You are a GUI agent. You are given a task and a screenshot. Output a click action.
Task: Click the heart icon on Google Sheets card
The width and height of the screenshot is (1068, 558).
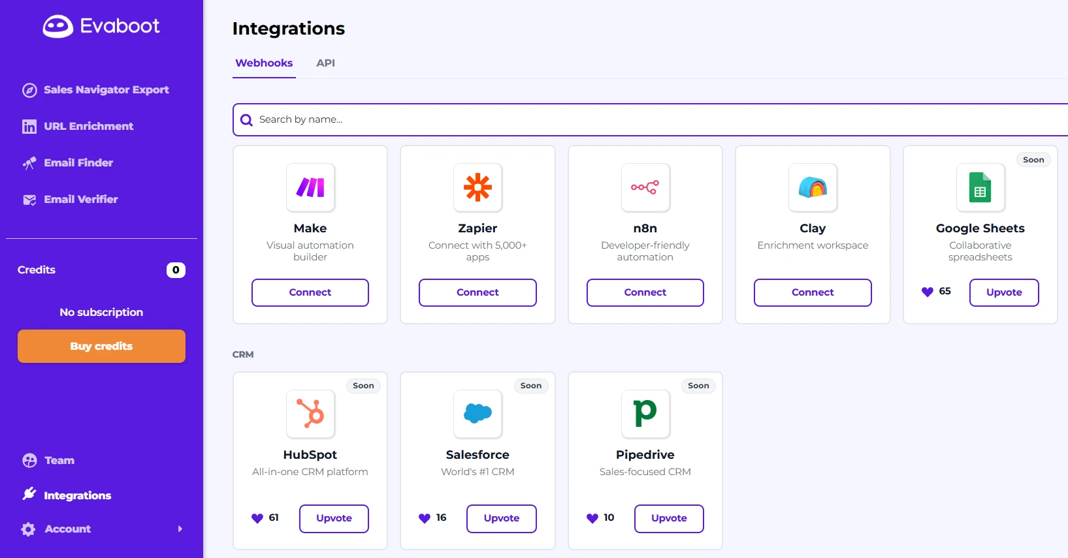coord(927,292)
